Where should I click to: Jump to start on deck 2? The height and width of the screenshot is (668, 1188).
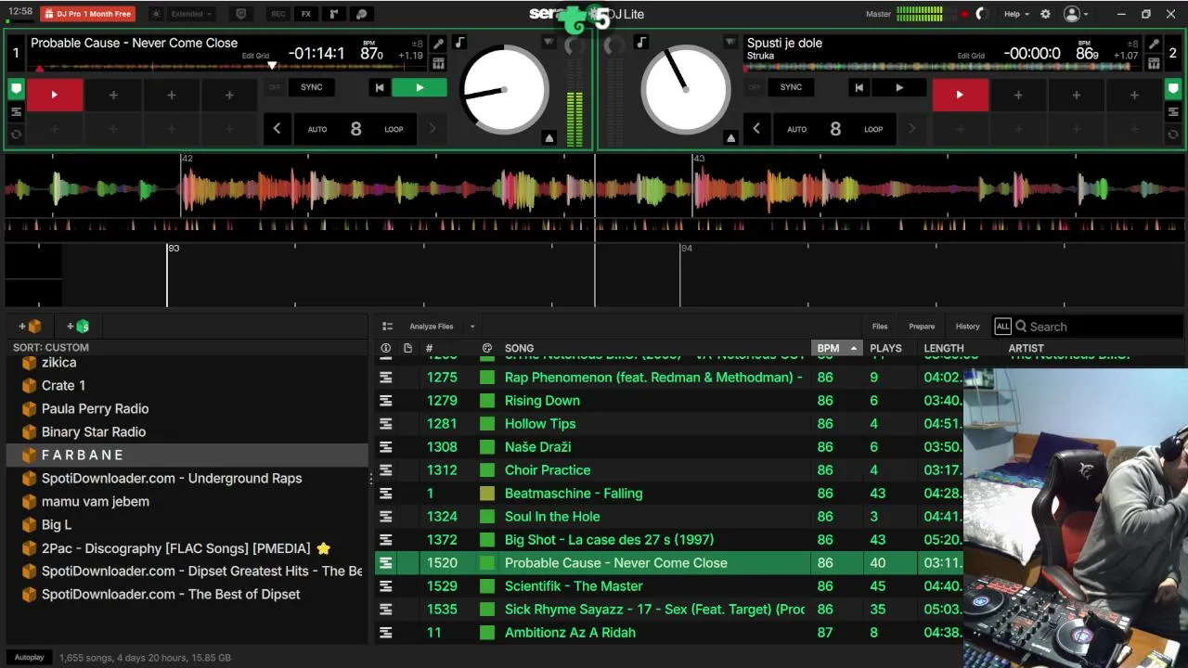pos(859,87)
